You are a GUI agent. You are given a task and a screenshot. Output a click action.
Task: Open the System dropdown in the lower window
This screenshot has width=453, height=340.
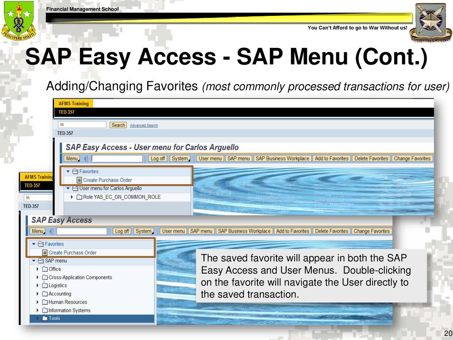144,231
